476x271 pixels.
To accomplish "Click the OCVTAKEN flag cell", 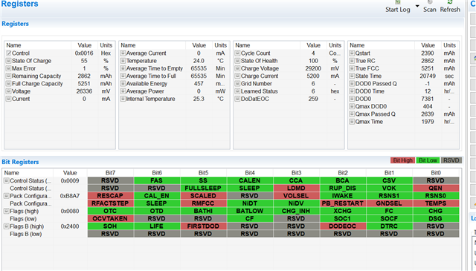I will [110, 218].
